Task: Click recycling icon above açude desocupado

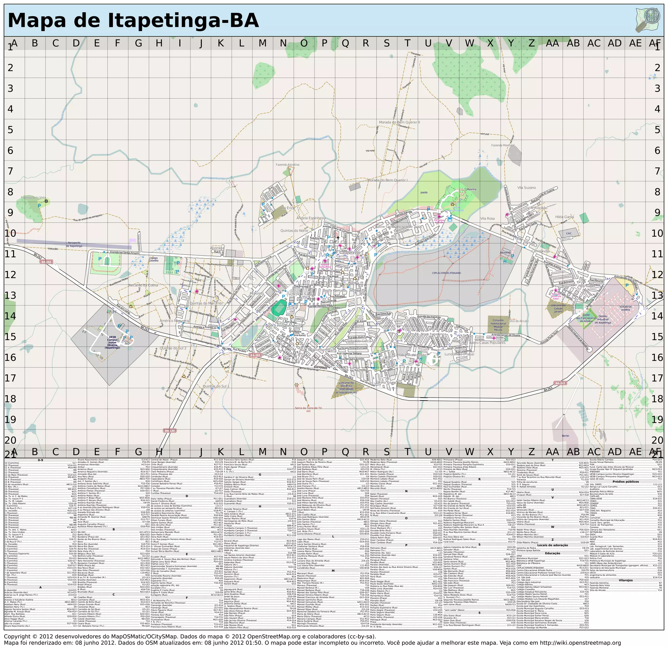Action: tap(453, 204)
